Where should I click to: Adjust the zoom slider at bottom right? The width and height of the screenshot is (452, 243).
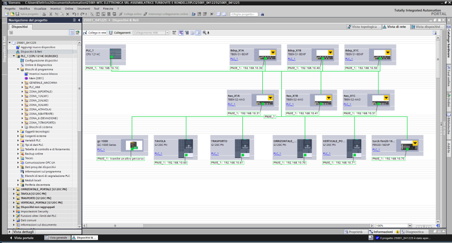pyautogui.click(x=424, y=226)
